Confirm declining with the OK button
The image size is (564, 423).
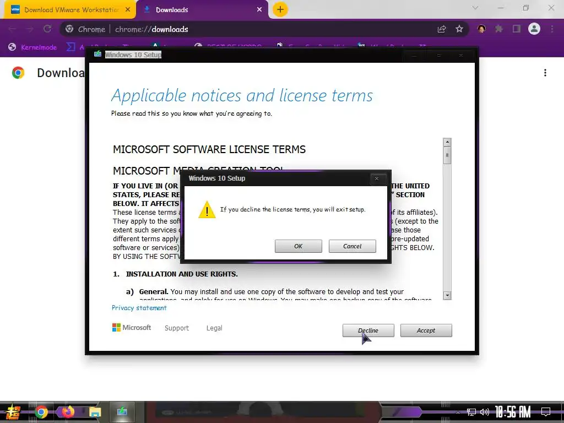tap(298, 246)
